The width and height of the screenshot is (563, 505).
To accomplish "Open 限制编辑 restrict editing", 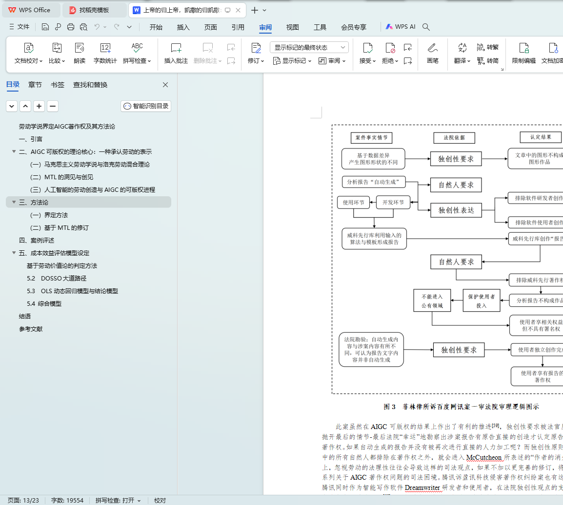I will [524, 53].
